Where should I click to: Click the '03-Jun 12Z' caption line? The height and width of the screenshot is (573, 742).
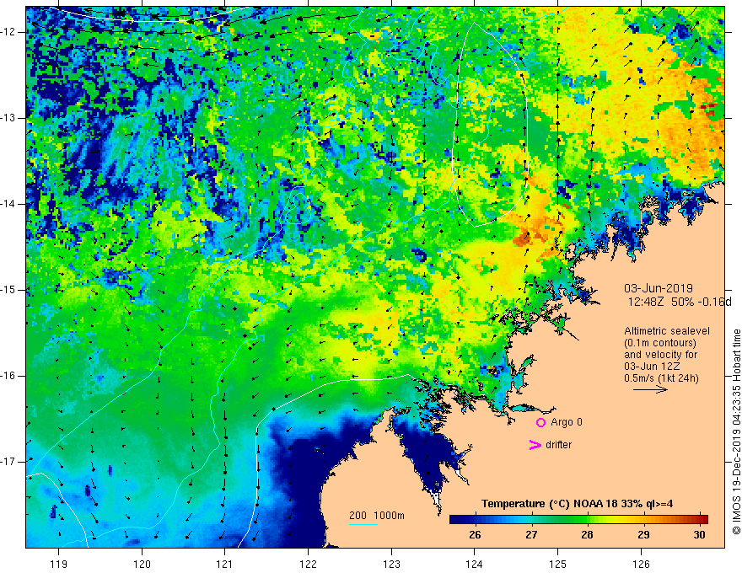[x=654, y=367]
